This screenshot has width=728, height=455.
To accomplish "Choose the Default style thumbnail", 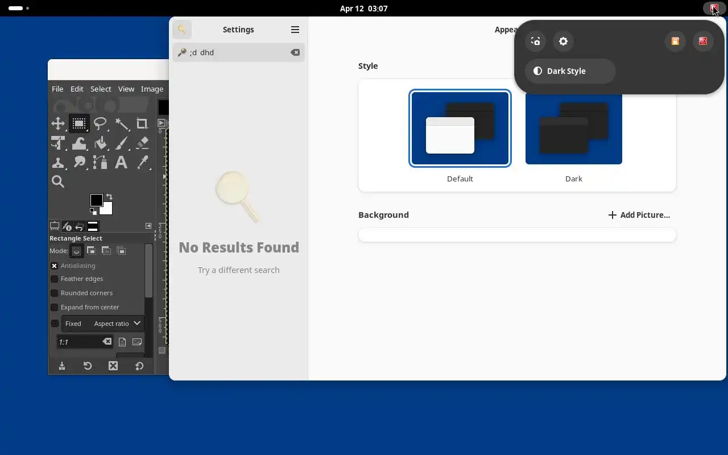I will pyautogui.click(x=460, y=129).
